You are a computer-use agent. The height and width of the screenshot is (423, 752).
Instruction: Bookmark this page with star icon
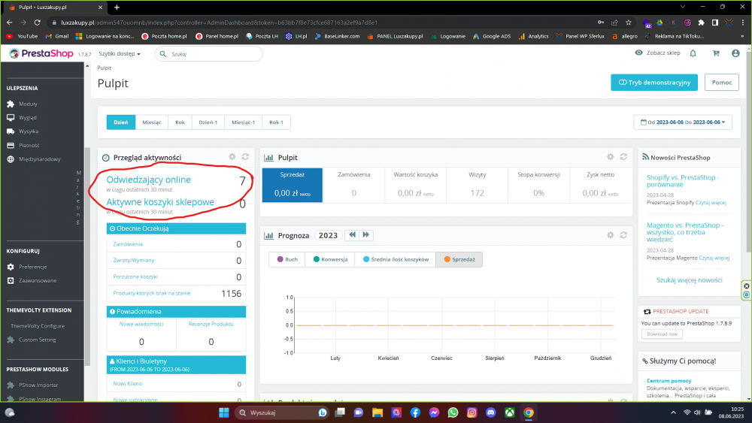point(628,23)
